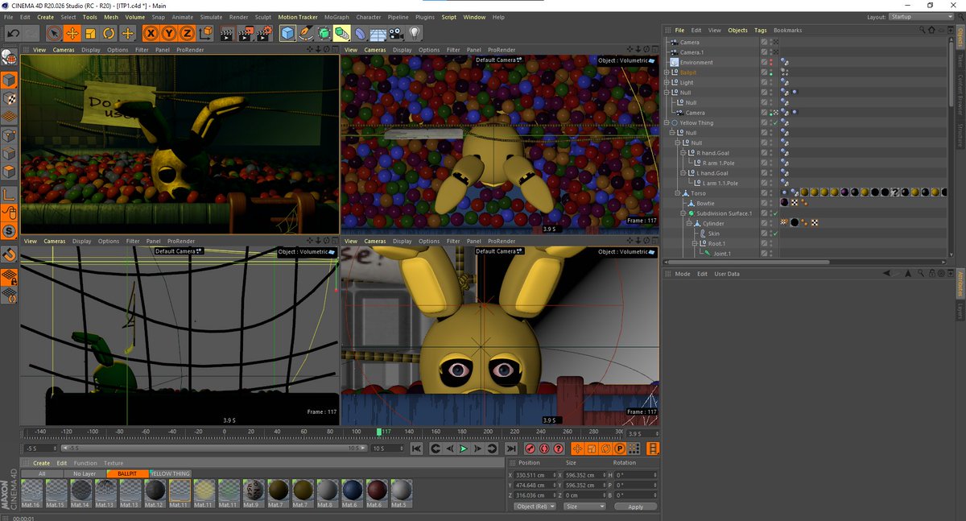966x521 pixels.
Task: Toggle the Skin object enable checkmark
Action: (776, 234)
